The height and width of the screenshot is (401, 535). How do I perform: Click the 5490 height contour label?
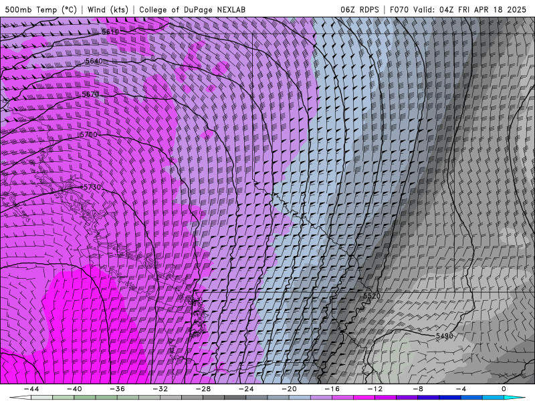[445, 336]
